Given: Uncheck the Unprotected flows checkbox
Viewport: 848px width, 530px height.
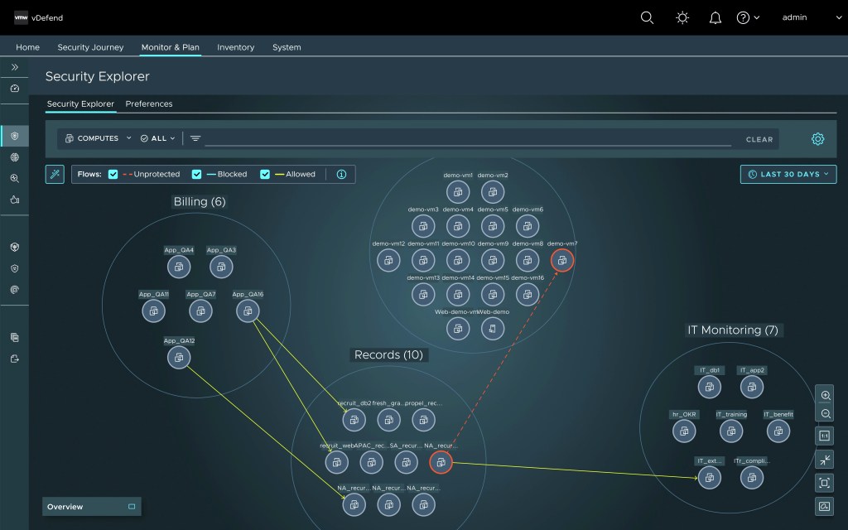Looking at the screenshot, I should click(113, 174).
